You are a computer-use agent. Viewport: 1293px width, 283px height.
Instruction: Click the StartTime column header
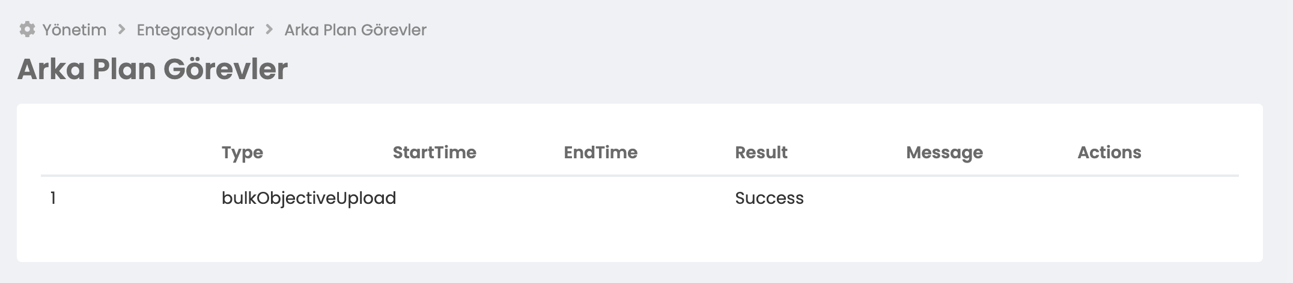coord(434,152)
